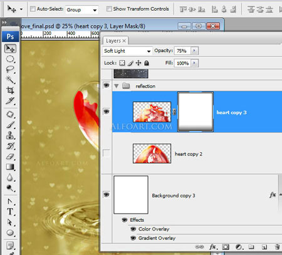
Task: Select the Blur tool
Action: 10,177
